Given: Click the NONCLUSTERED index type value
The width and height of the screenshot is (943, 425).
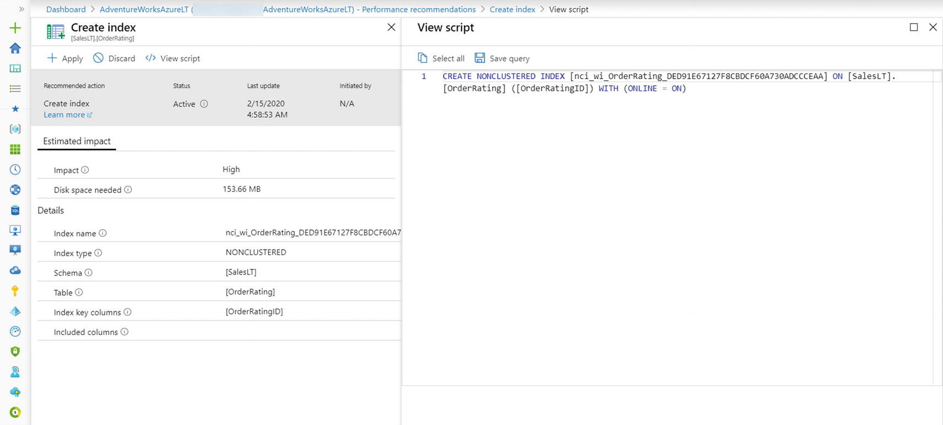Looking at the screenshot, I should 256,252.
